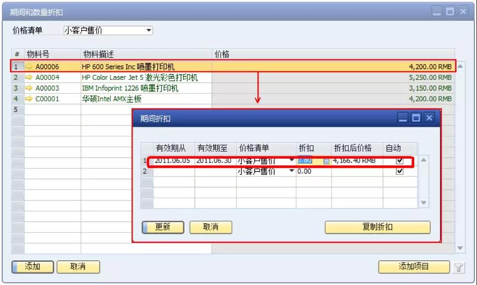This screenshot has width=477, height=285.
Task: Cancel the 期间折扣 dialog with 取消
Action: click(x=211, y=227)
